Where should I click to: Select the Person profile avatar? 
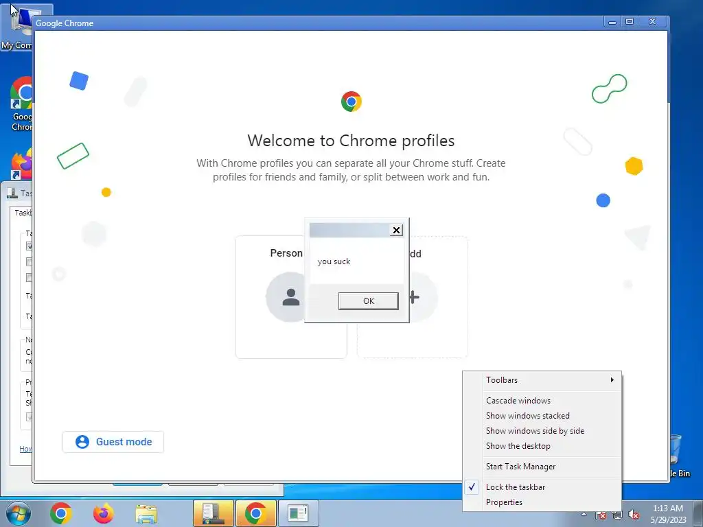pyautogui.click(x=286, y=296)
